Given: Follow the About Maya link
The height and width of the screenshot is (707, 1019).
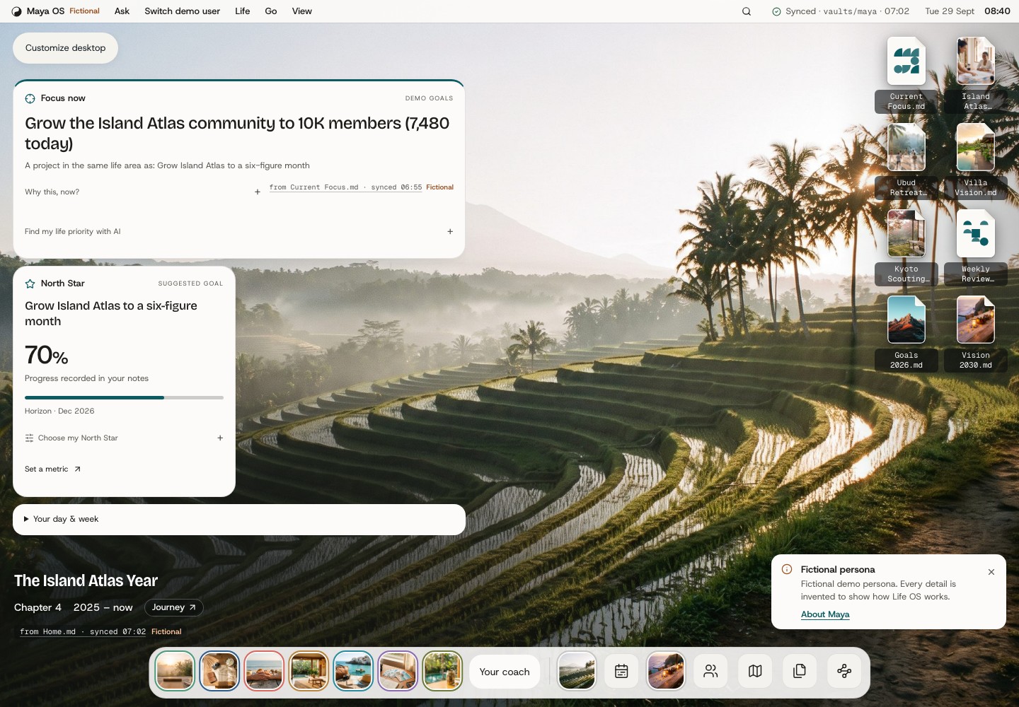Looking at the screenshot, I should click(x=825, y=614).
